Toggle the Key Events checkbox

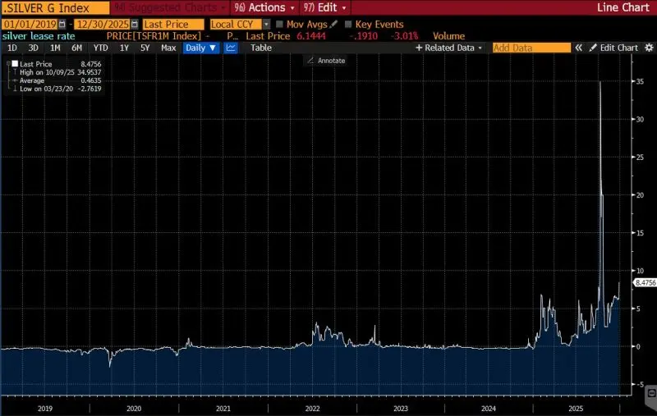tap(347, 25)
